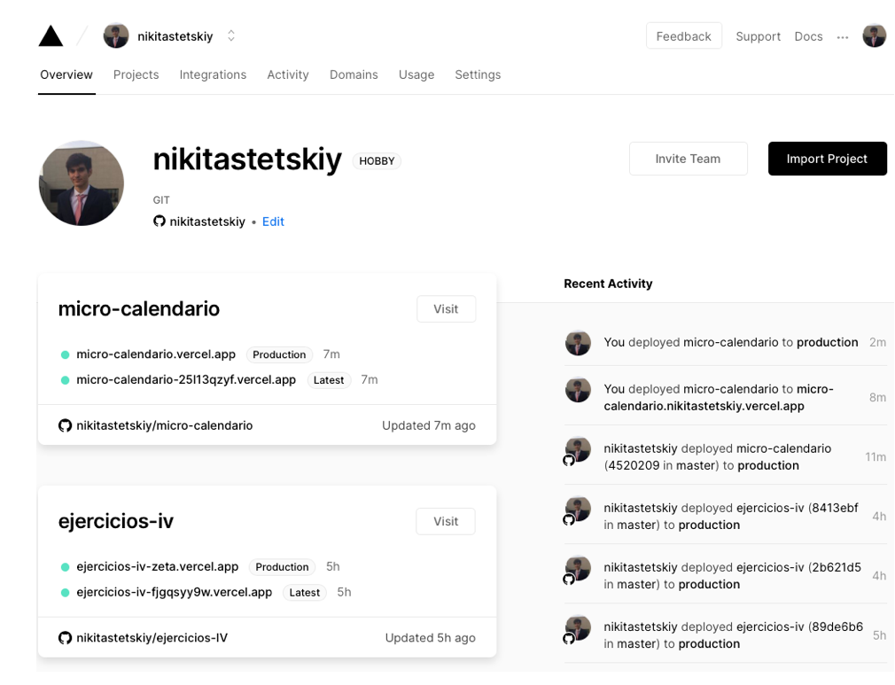Screen dimensions: 895x685
Task: Go to the Domains tab
Action: [354, 74]
